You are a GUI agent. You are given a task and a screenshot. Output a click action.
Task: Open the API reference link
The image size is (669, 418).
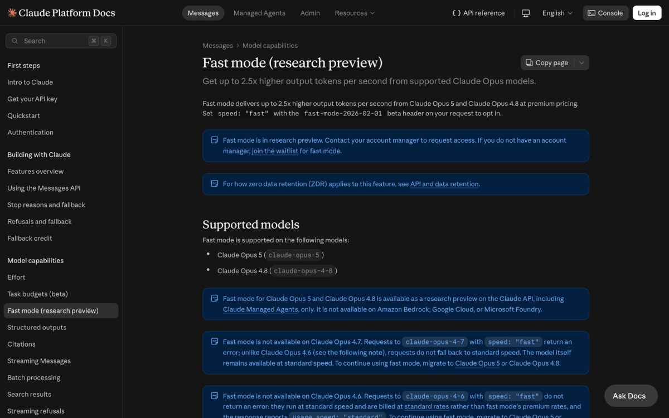pos(478,13)
